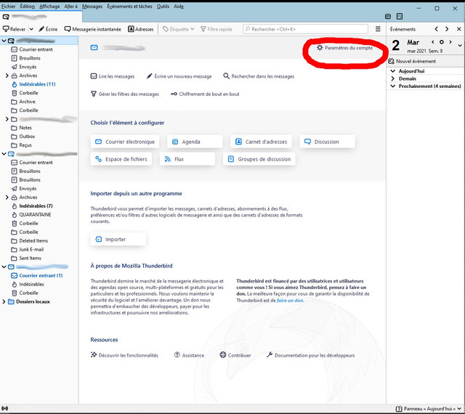The width and height of the screenshot is (465, 414).
Task: Open dropdown arrow next to Relever
Action: (31, 29)
